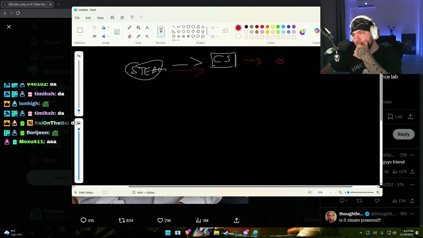
Task: Select the Eraser tool
Action: tap(130, 36)
